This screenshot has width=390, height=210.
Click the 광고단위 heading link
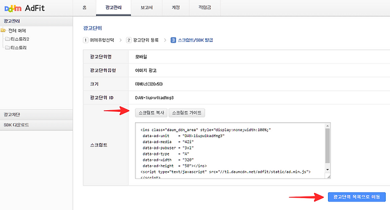click(x=93, y=28)
